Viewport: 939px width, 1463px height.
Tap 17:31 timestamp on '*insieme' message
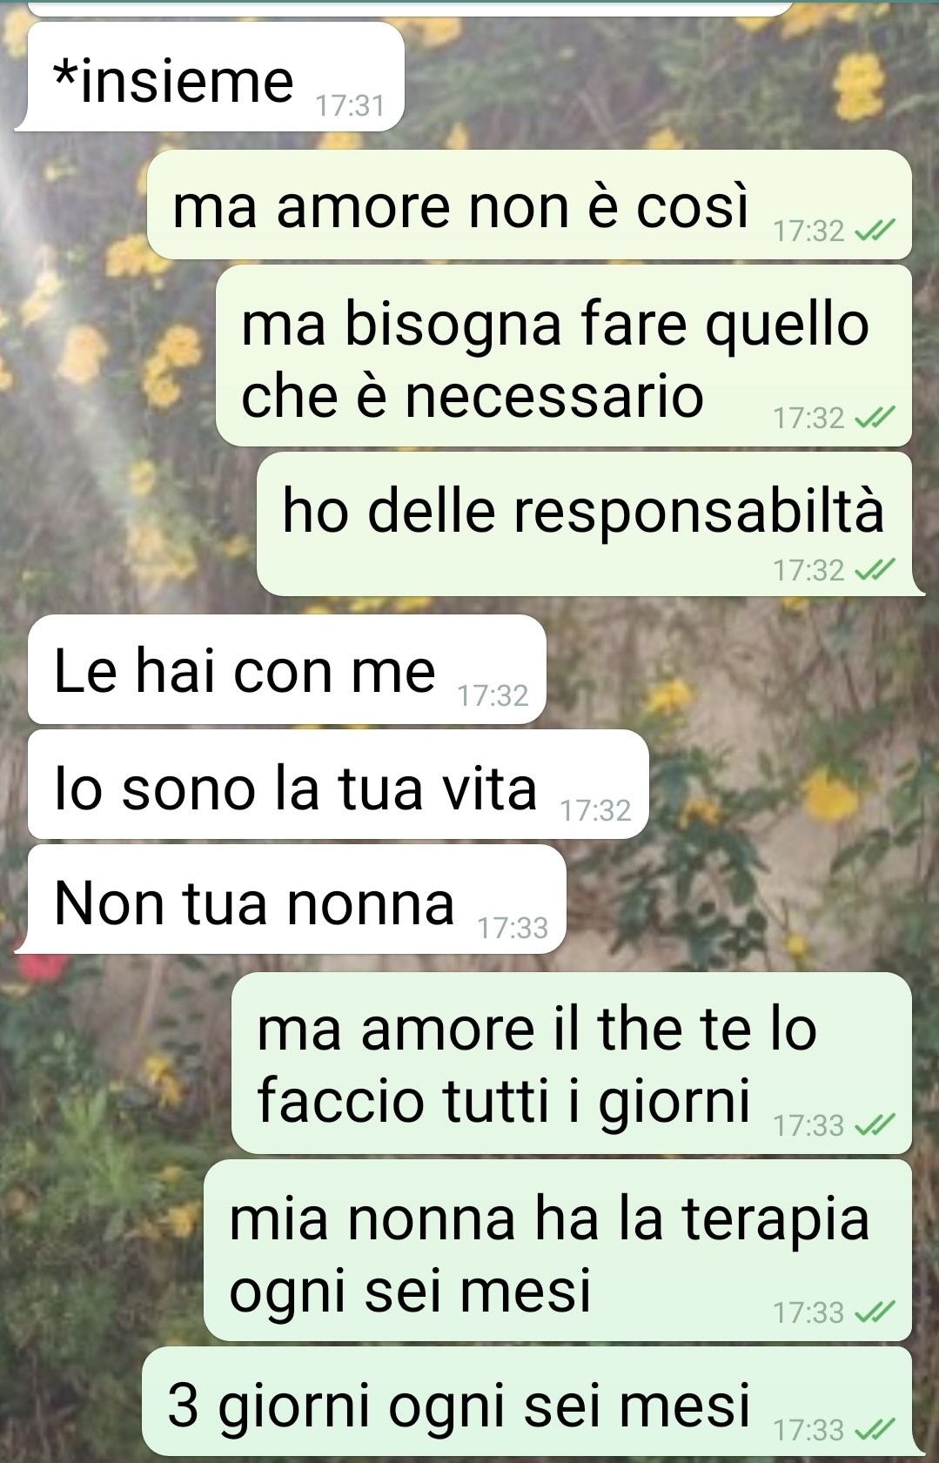(350, 106)
